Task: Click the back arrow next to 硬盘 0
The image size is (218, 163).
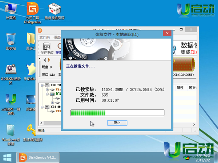Action: pyautogui.click(x=45, y=60)
